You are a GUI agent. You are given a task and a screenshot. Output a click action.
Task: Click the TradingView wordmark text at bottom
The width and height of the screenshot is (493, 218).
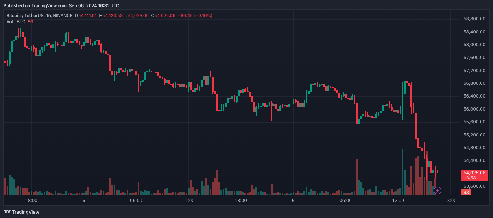(x=25, y=212)
